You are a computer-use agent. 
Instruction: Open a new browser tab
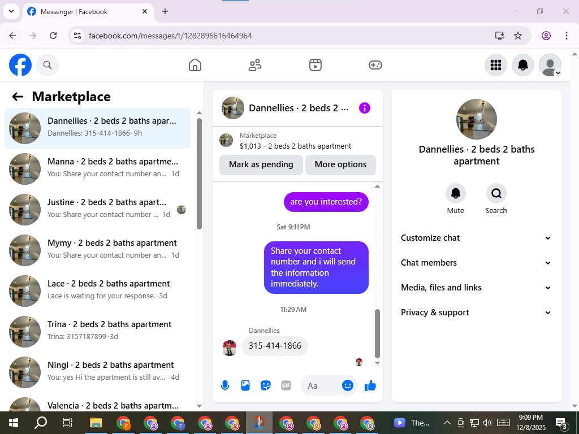(165, 11)
